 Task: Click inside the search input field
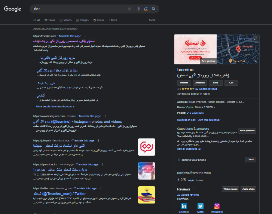[79, 9]
